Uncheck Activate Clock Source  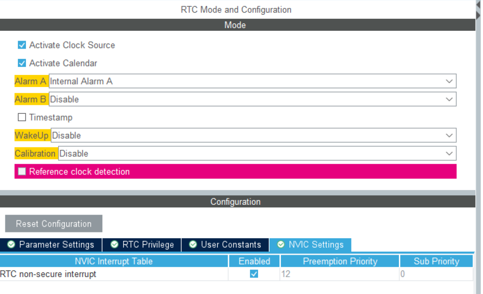21,45
